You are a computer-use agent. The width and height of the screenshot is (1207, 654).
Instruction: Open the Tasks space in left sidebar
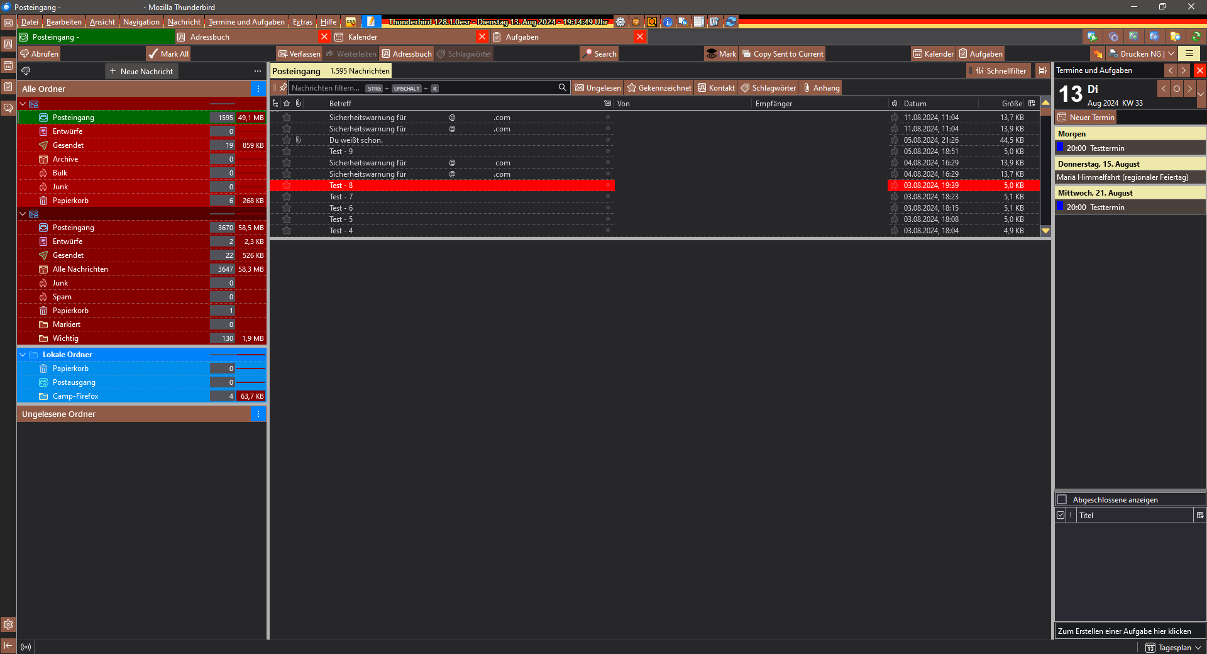pyautogui.click(x=8, y=87)
